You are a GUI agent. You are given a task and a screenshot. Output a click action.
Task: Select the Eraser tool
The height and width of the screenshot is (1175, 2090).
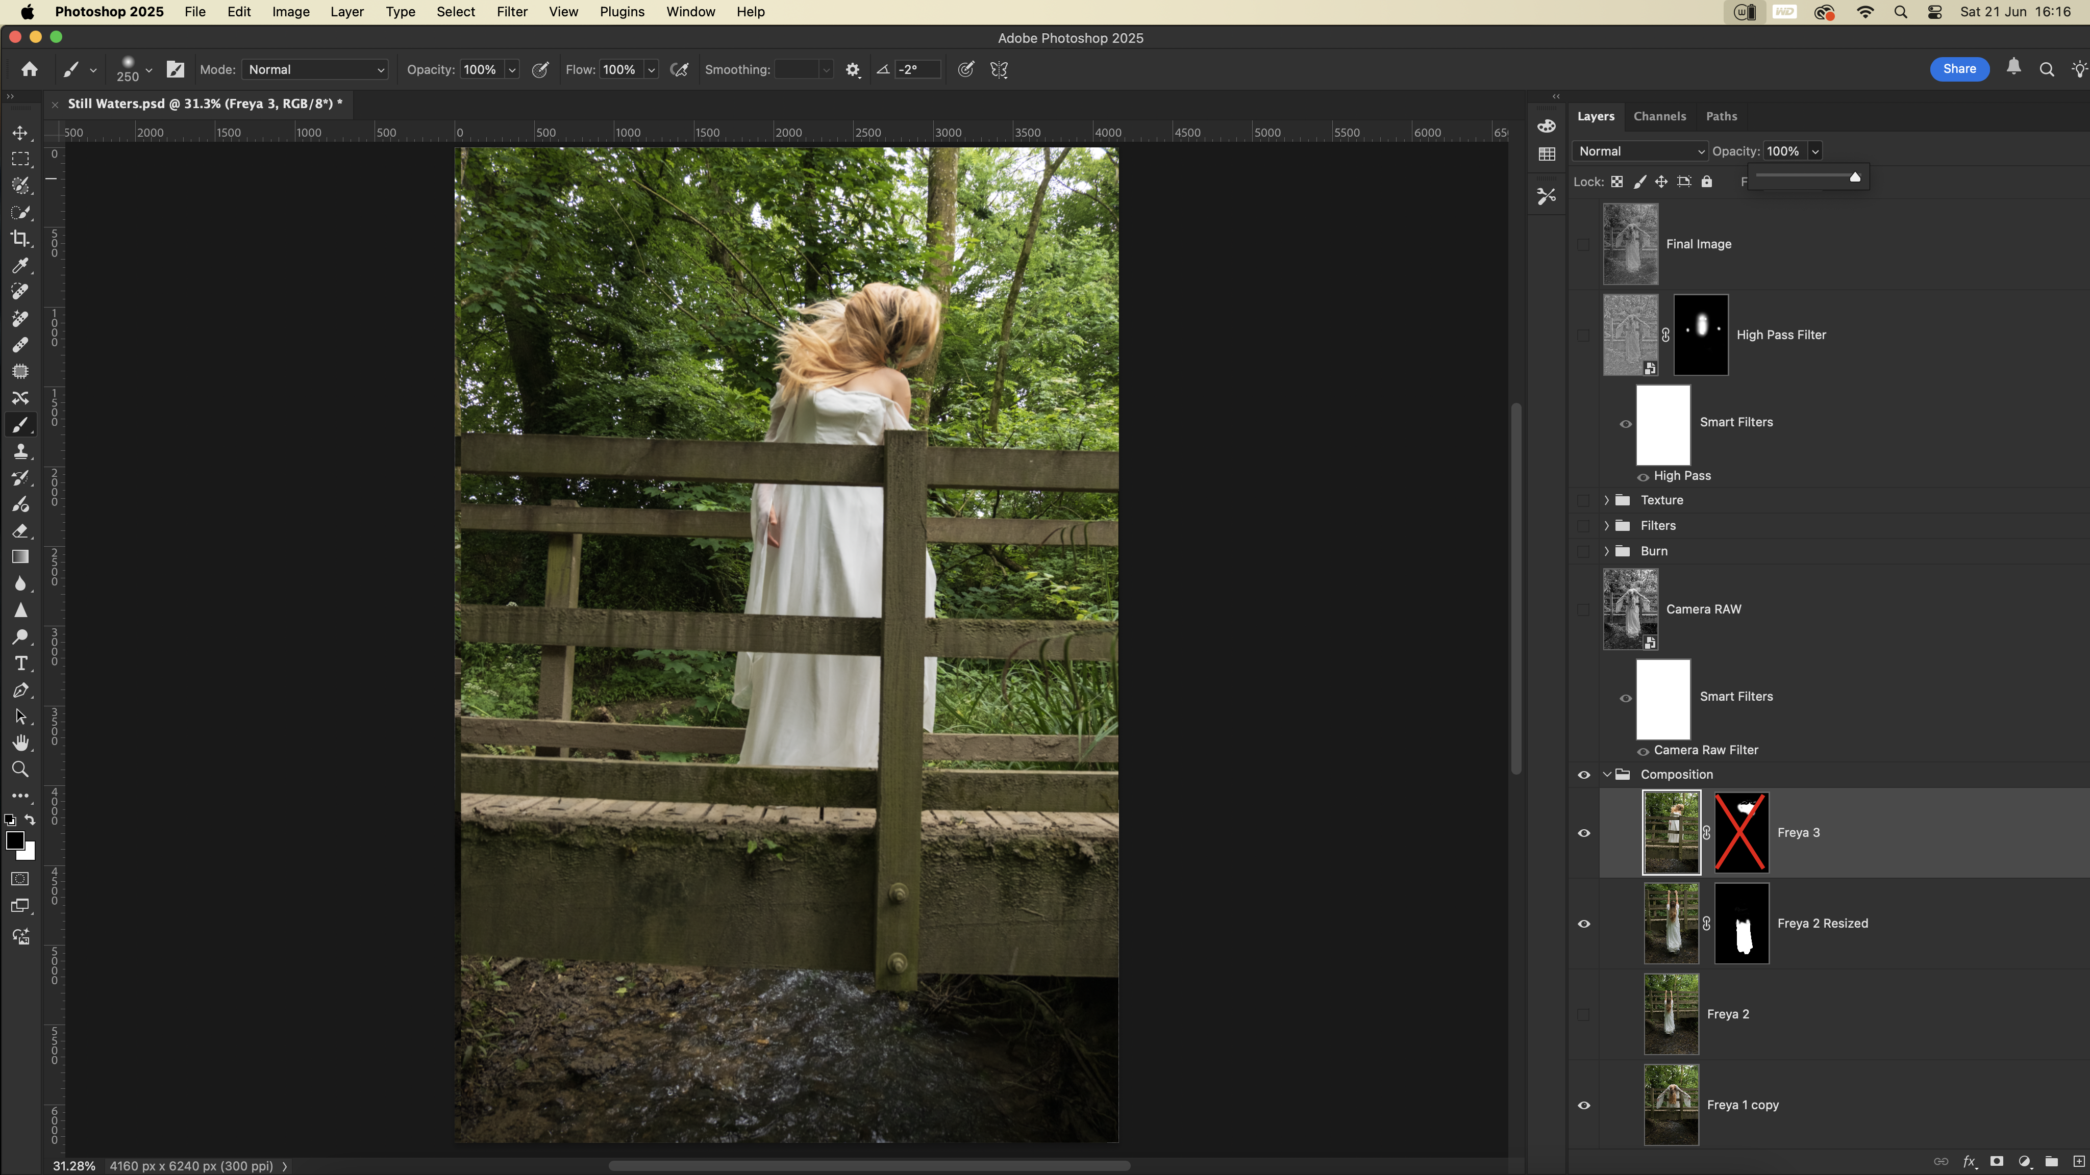coord(20,530)
